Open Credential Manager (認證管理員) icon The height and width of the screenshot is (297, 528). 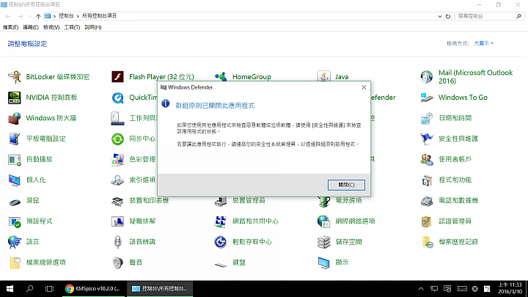(x=427, y=221)
